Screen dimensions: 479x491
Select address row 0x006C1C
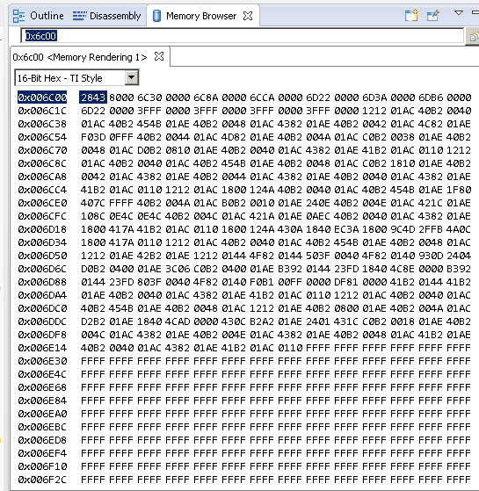[42, 111]
